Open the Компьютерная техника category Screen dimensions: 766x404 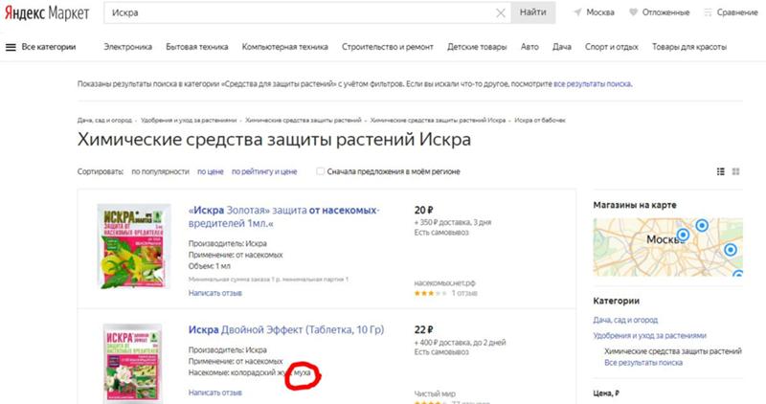click(x=284, y=47)
